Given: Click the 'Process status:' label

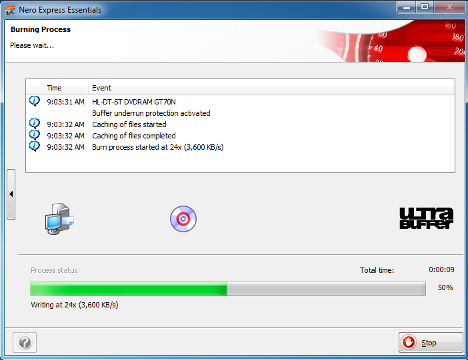Looking at the screenshot, I should [x=55, y=270].
